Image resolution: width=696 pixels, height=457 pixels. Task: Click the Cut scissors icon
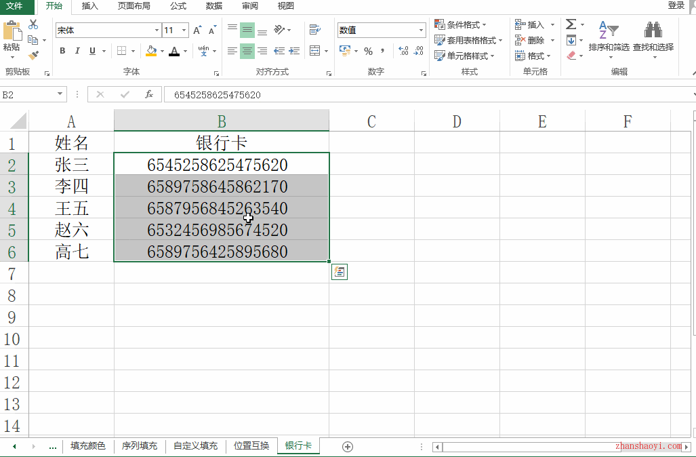(33, 24)
